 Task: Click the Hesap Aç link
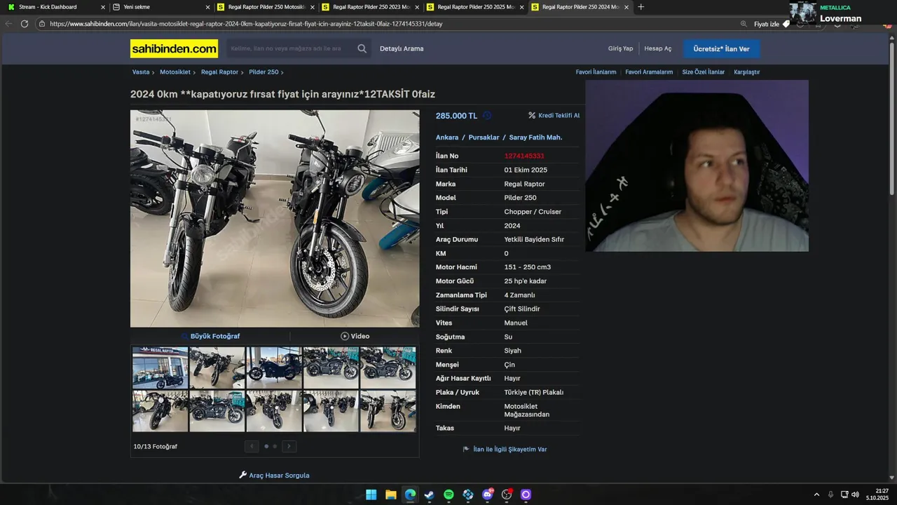point(658,48)
